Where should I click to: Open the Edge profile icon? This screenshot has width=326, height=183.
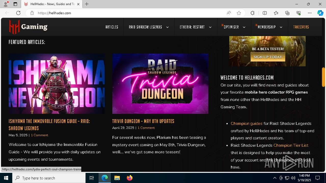click(6, 4)
